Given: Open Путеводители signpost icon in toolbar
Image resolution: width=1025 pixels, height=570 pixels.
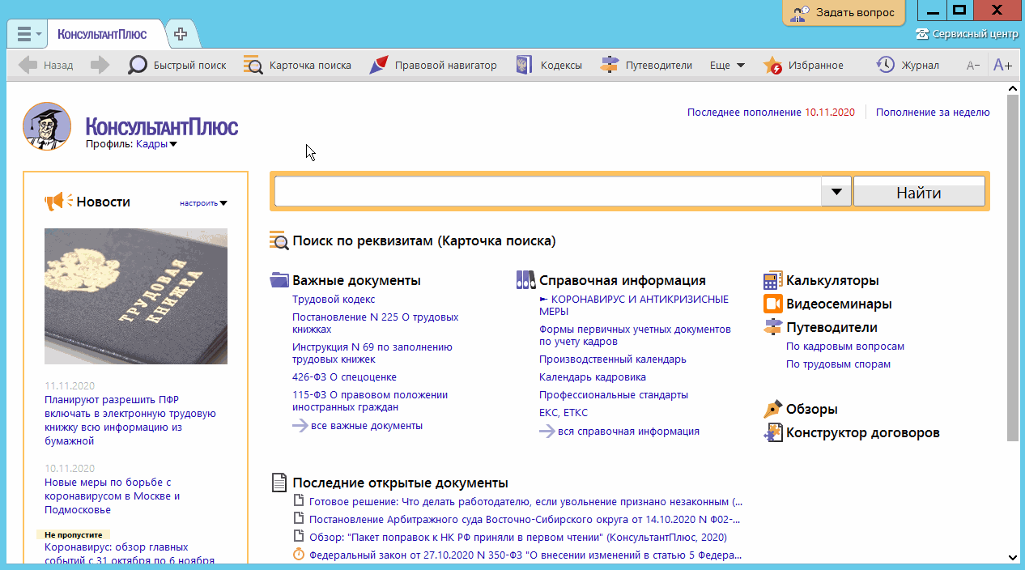Looking at the screenshot, I should (610, 66).
